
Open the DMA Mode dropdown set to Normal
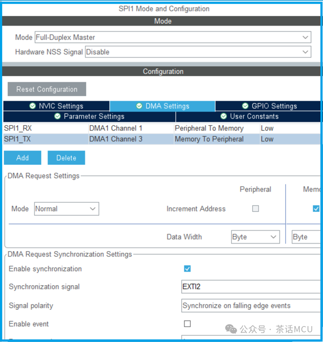coord(66,209)
